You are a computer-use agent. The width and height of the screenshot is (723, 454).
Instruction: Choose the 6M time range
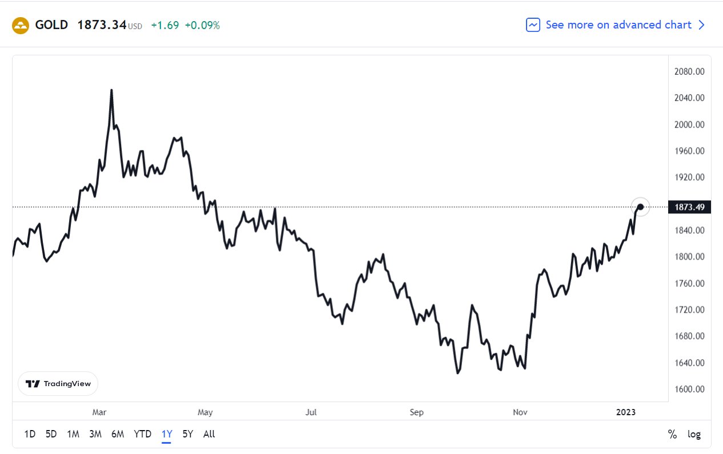click(118, 434)
